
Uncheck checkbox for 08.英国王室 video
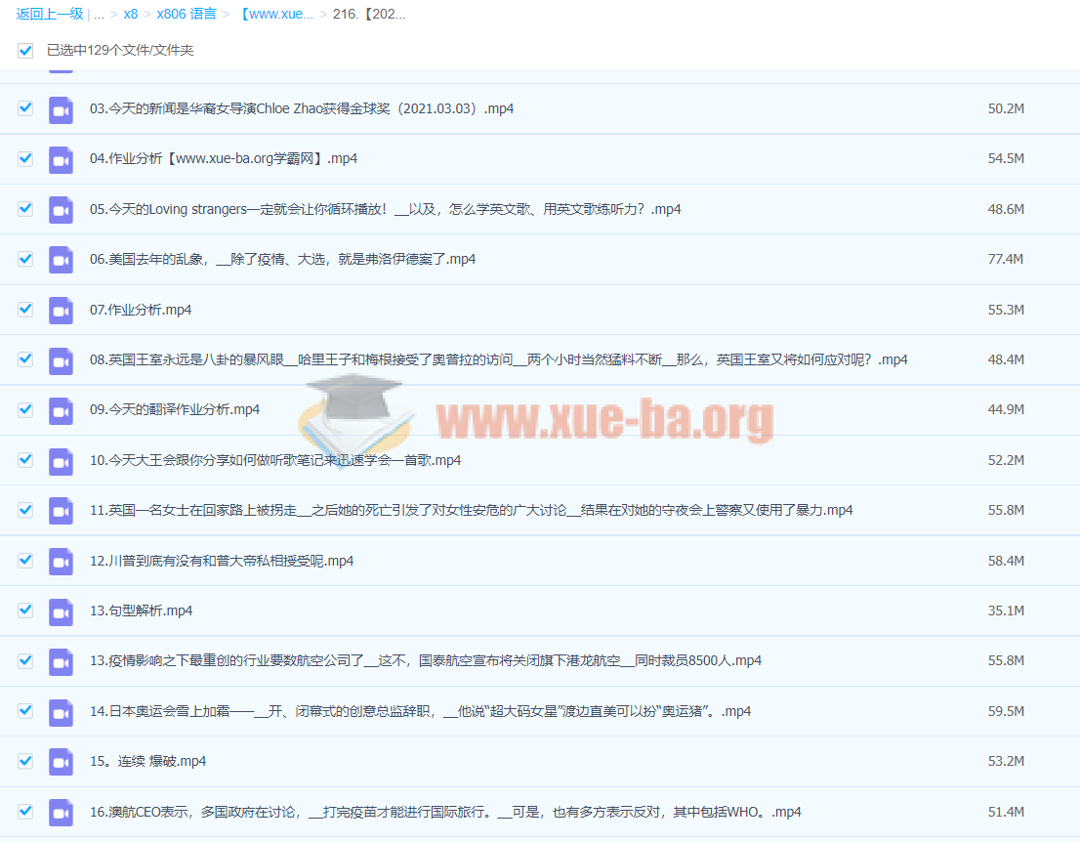pyautogui.click(x=25, y=359)
